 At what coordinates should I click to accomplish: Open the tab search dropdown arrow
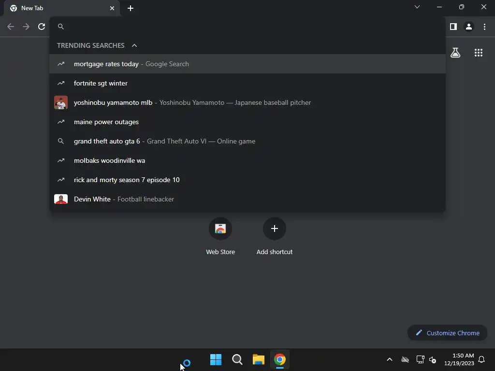[x=417, y=7]
